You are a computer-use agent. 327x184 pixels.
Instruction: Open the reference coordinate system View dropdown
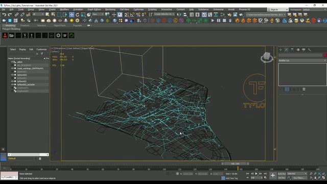98,14
